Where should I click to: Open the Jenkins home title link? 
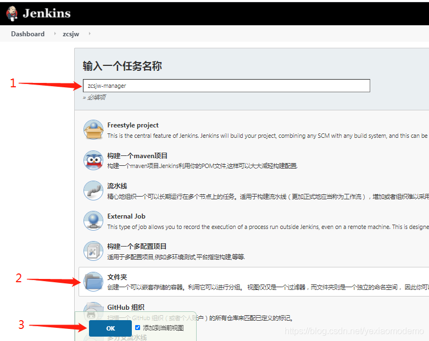(x=47, y=13)
